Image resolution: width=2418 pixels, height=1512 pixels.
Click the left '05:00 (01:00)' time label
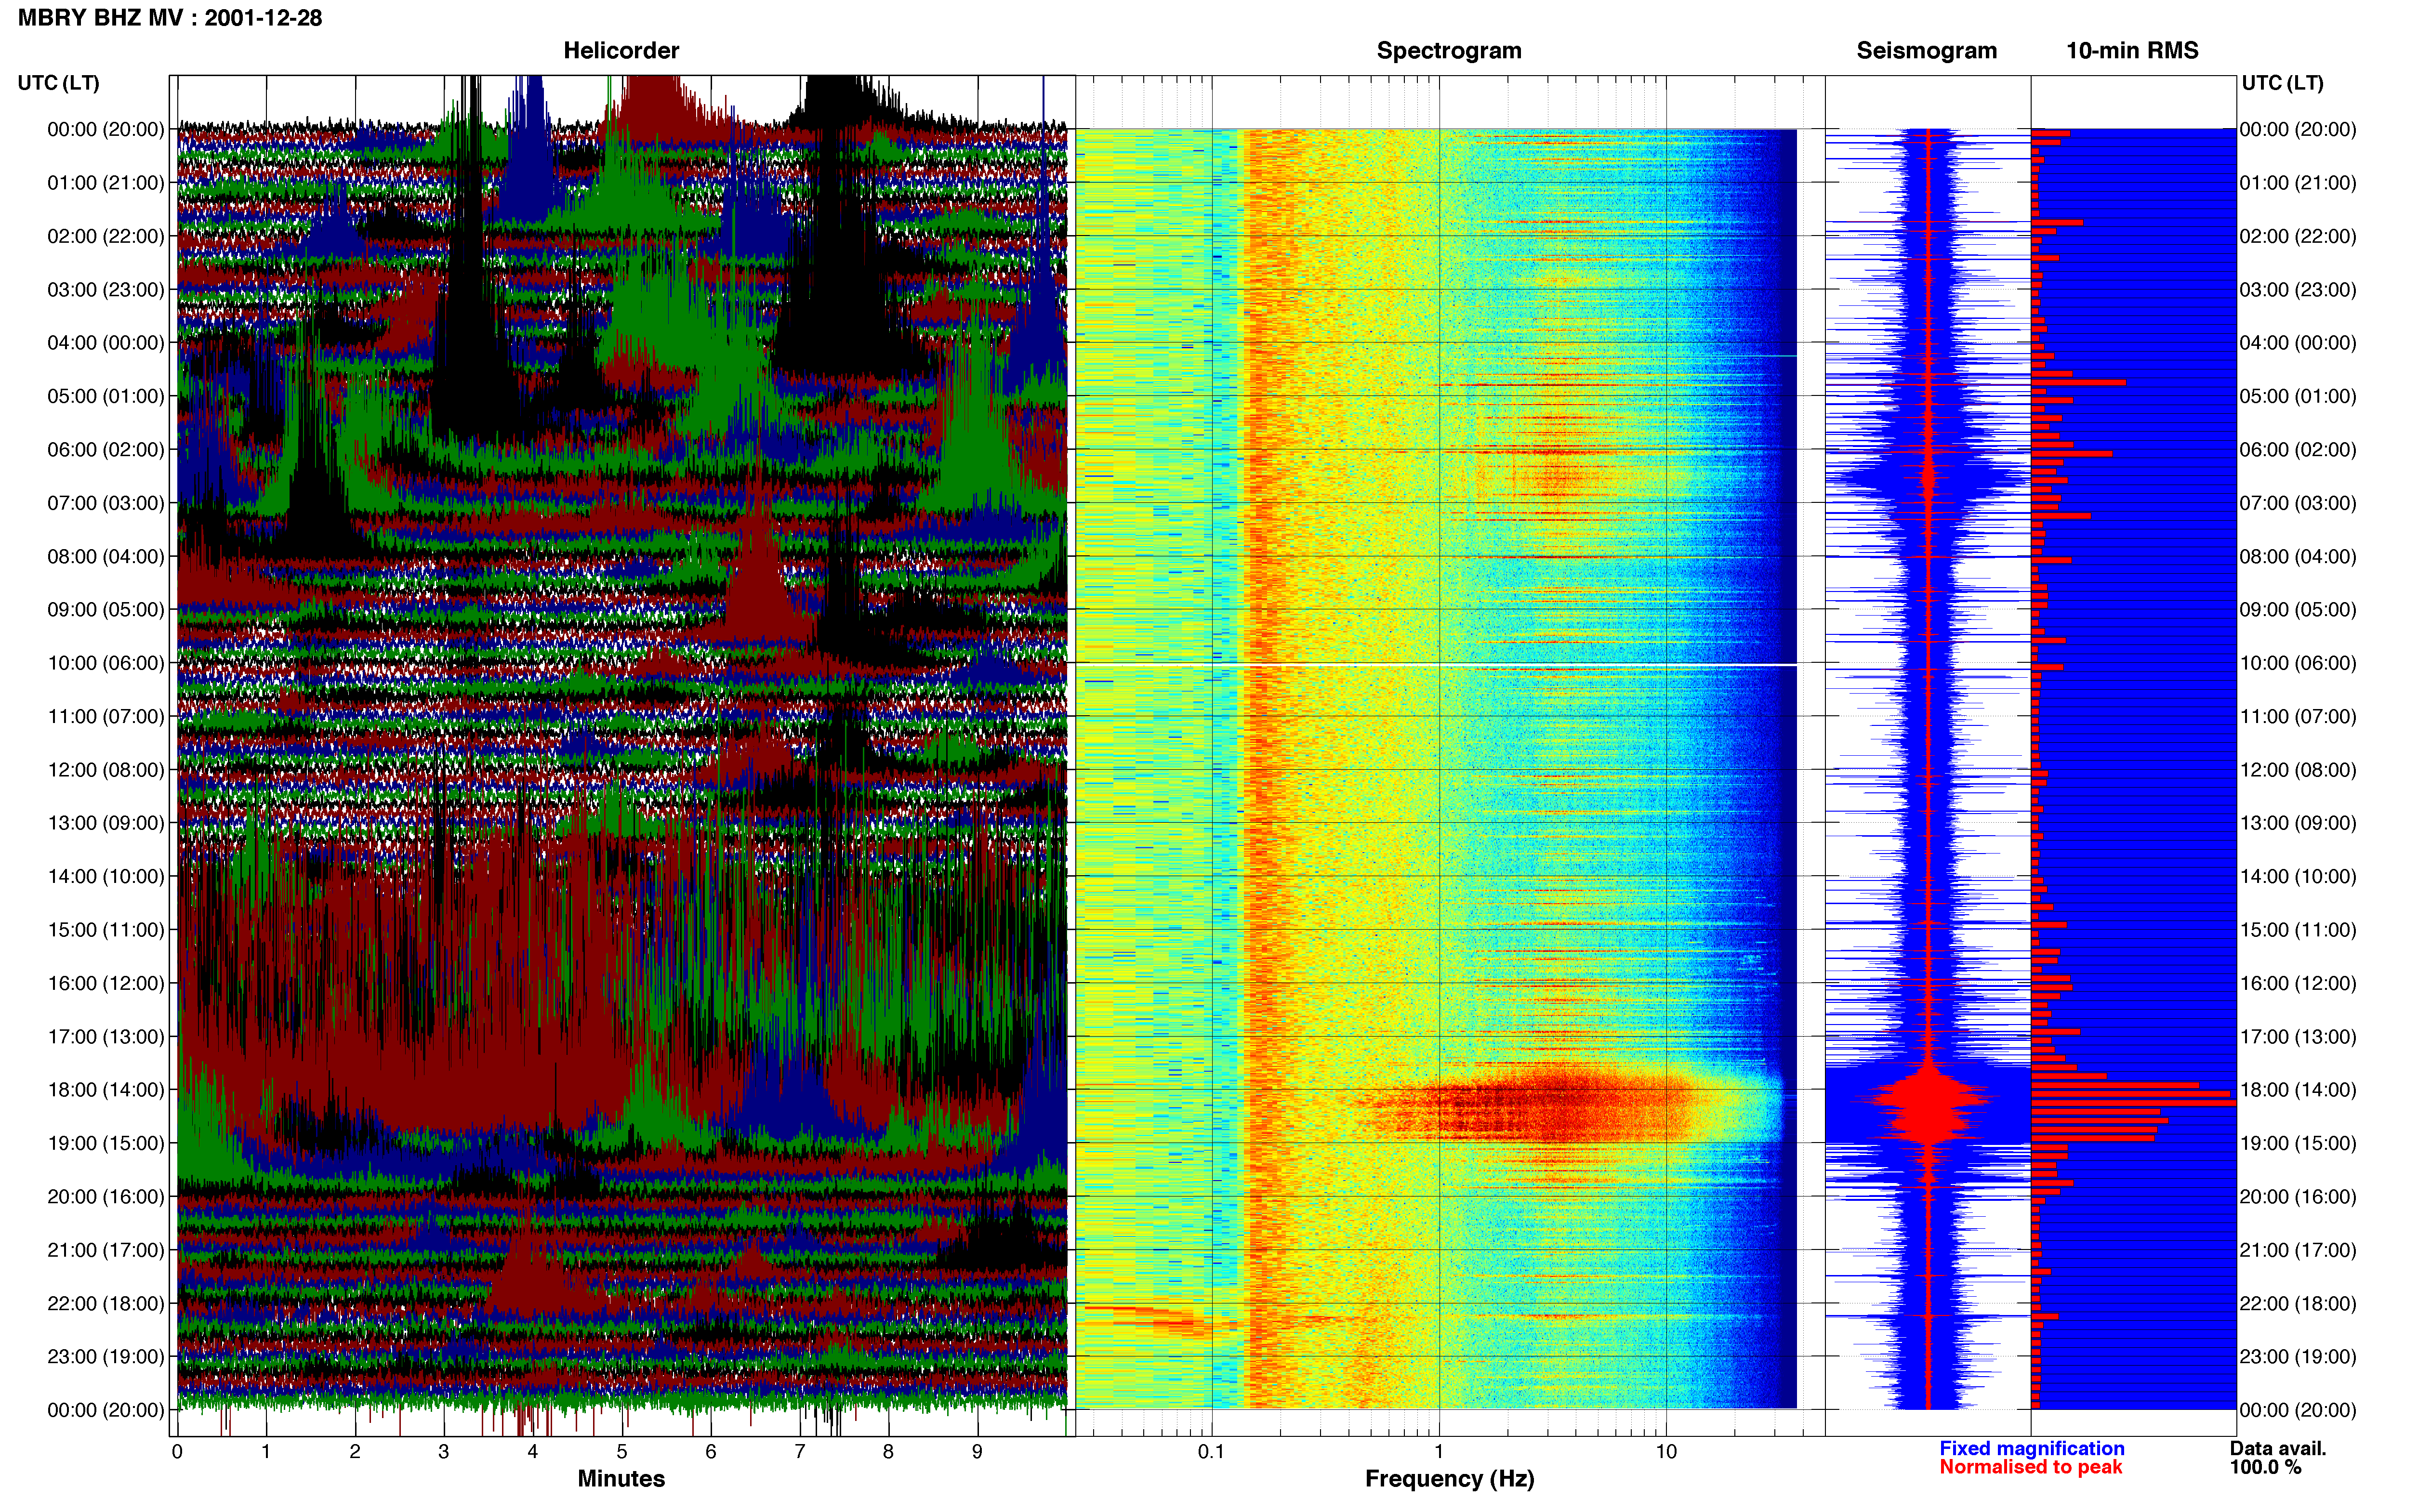coord(106,396)
